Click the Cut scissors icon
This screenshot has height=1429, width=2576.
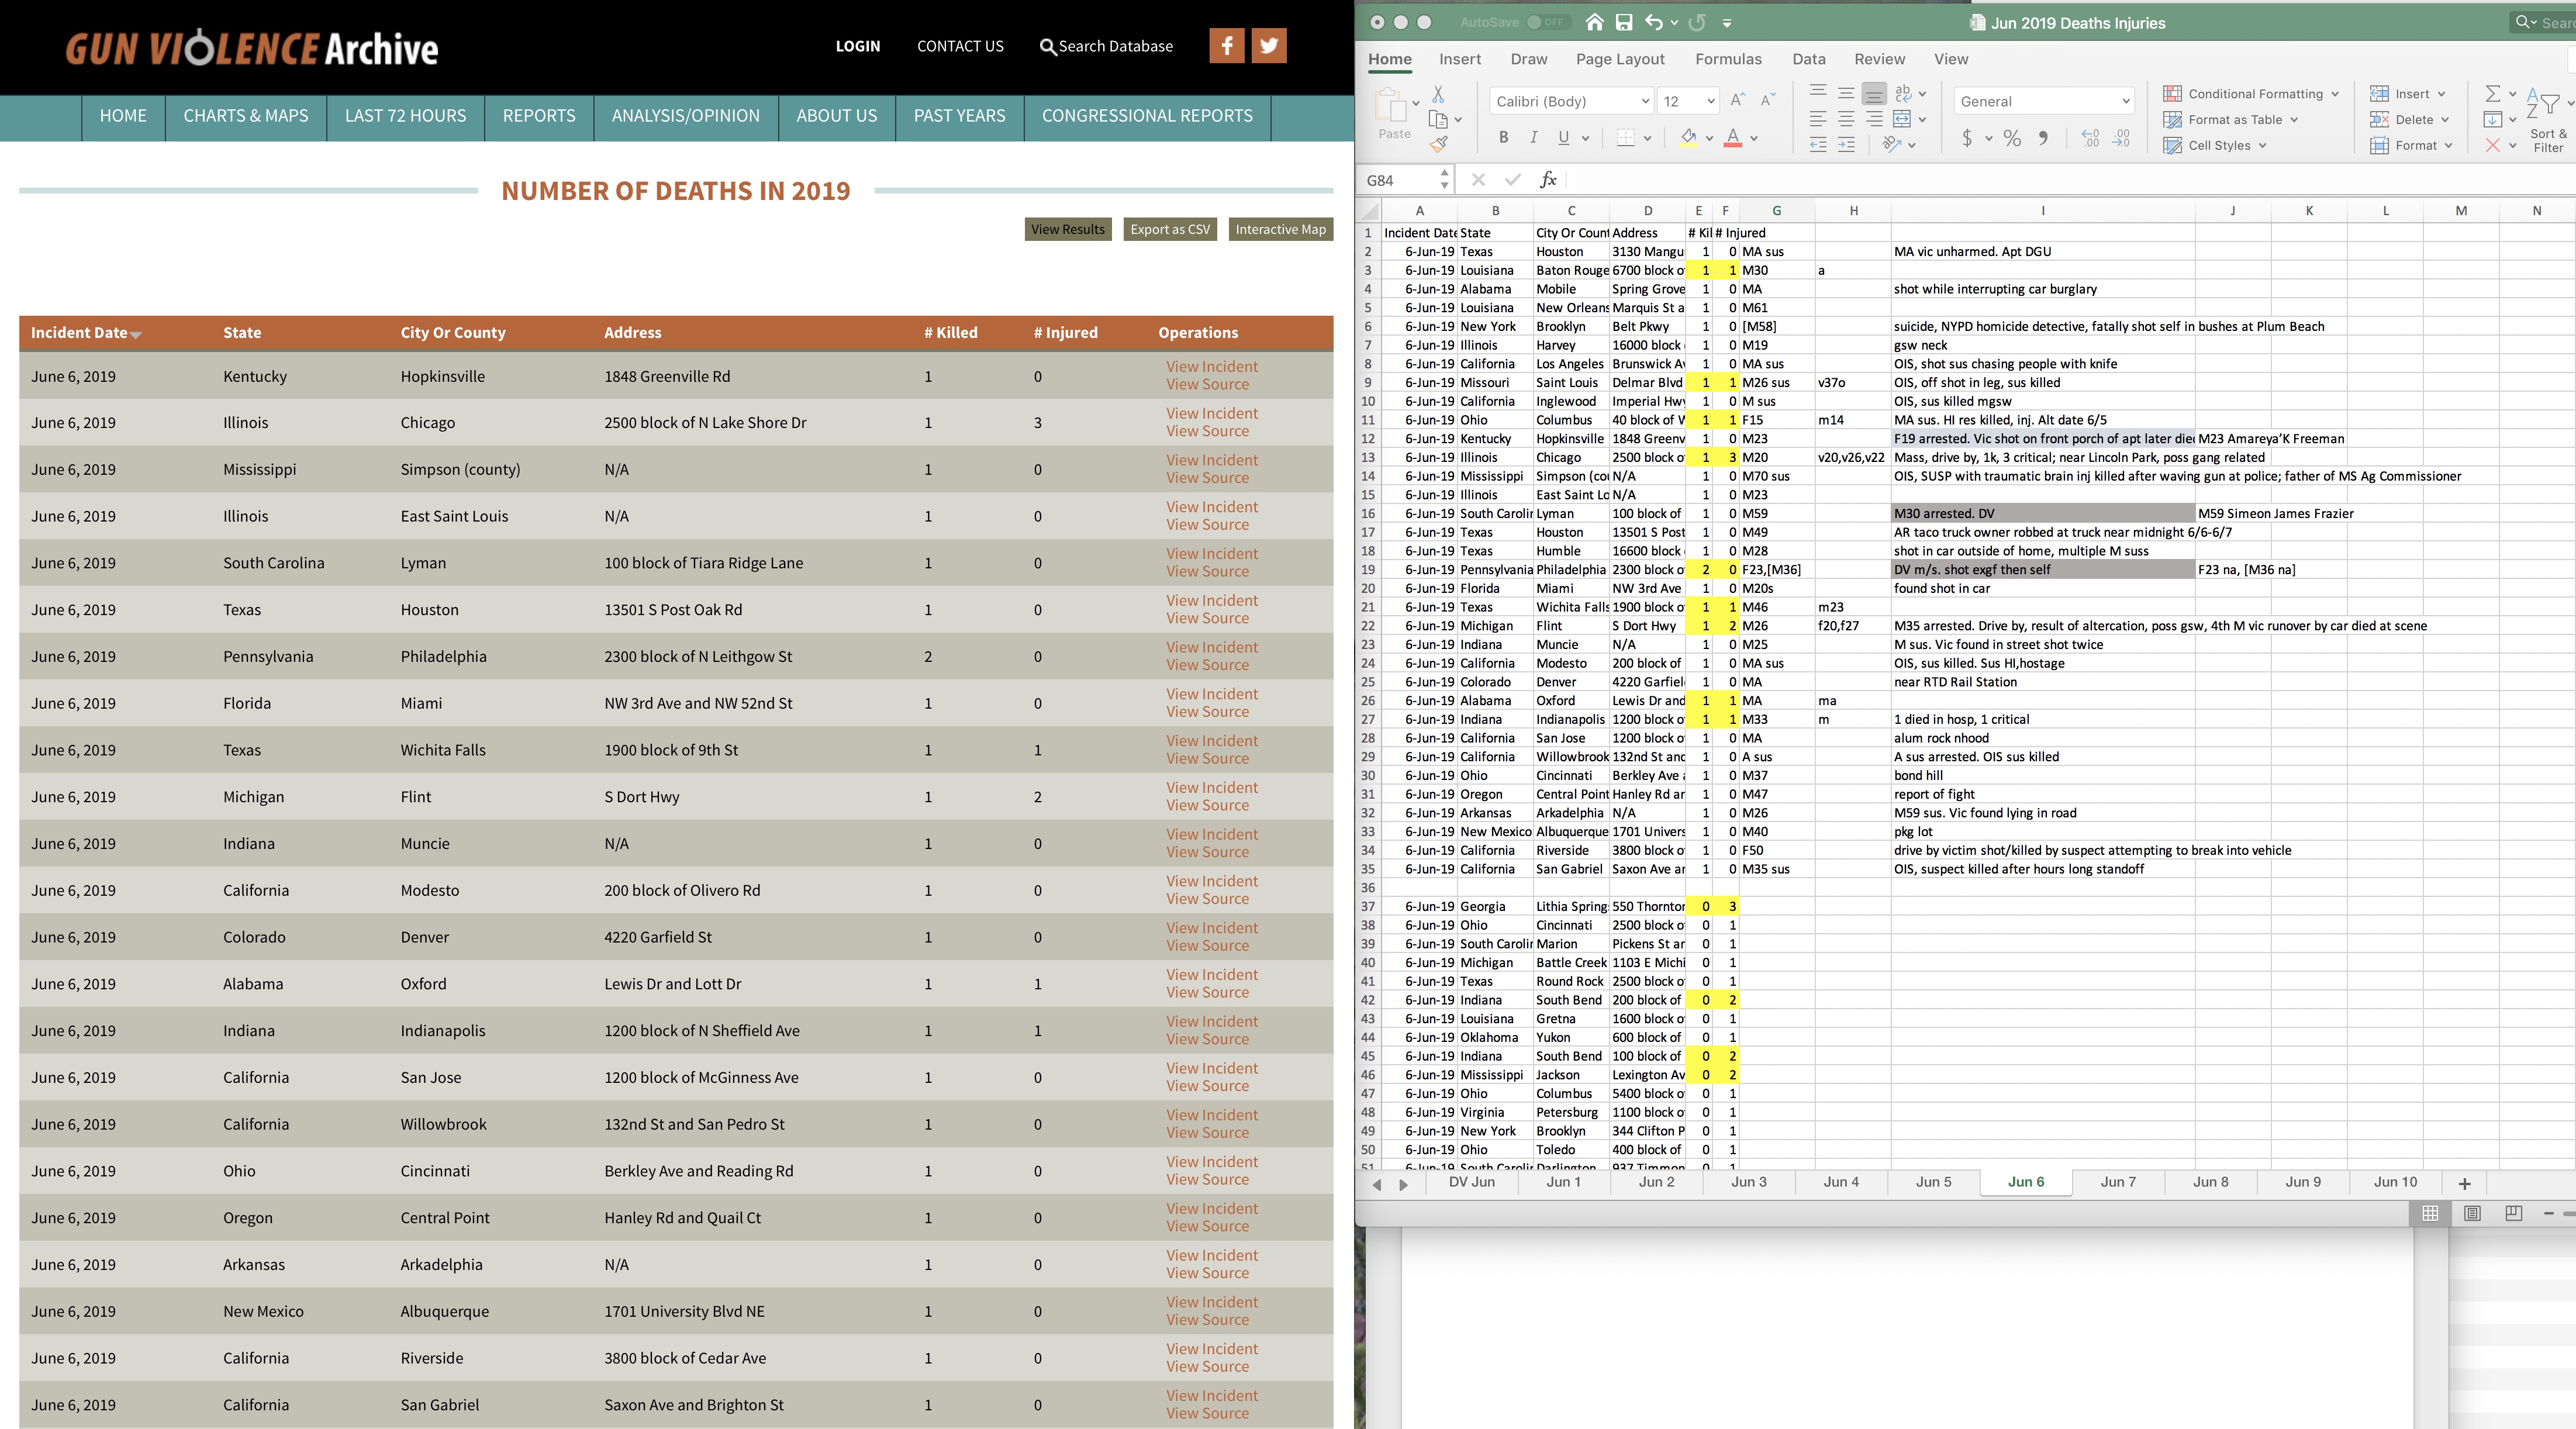[x=1438, y=94]
